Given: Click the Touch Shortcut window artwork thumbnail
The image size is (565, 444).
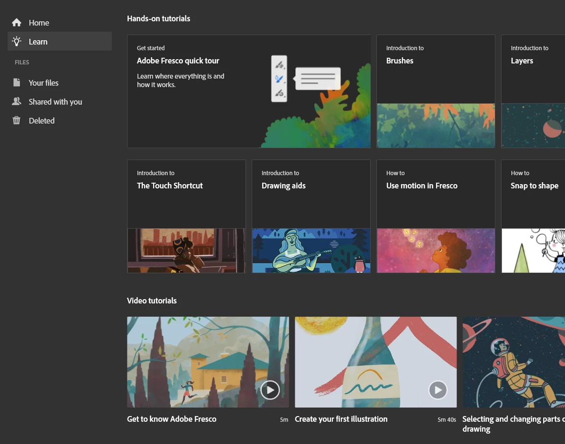Looking at the screenshot, I should pyautogui.click(x=186, y=250).
